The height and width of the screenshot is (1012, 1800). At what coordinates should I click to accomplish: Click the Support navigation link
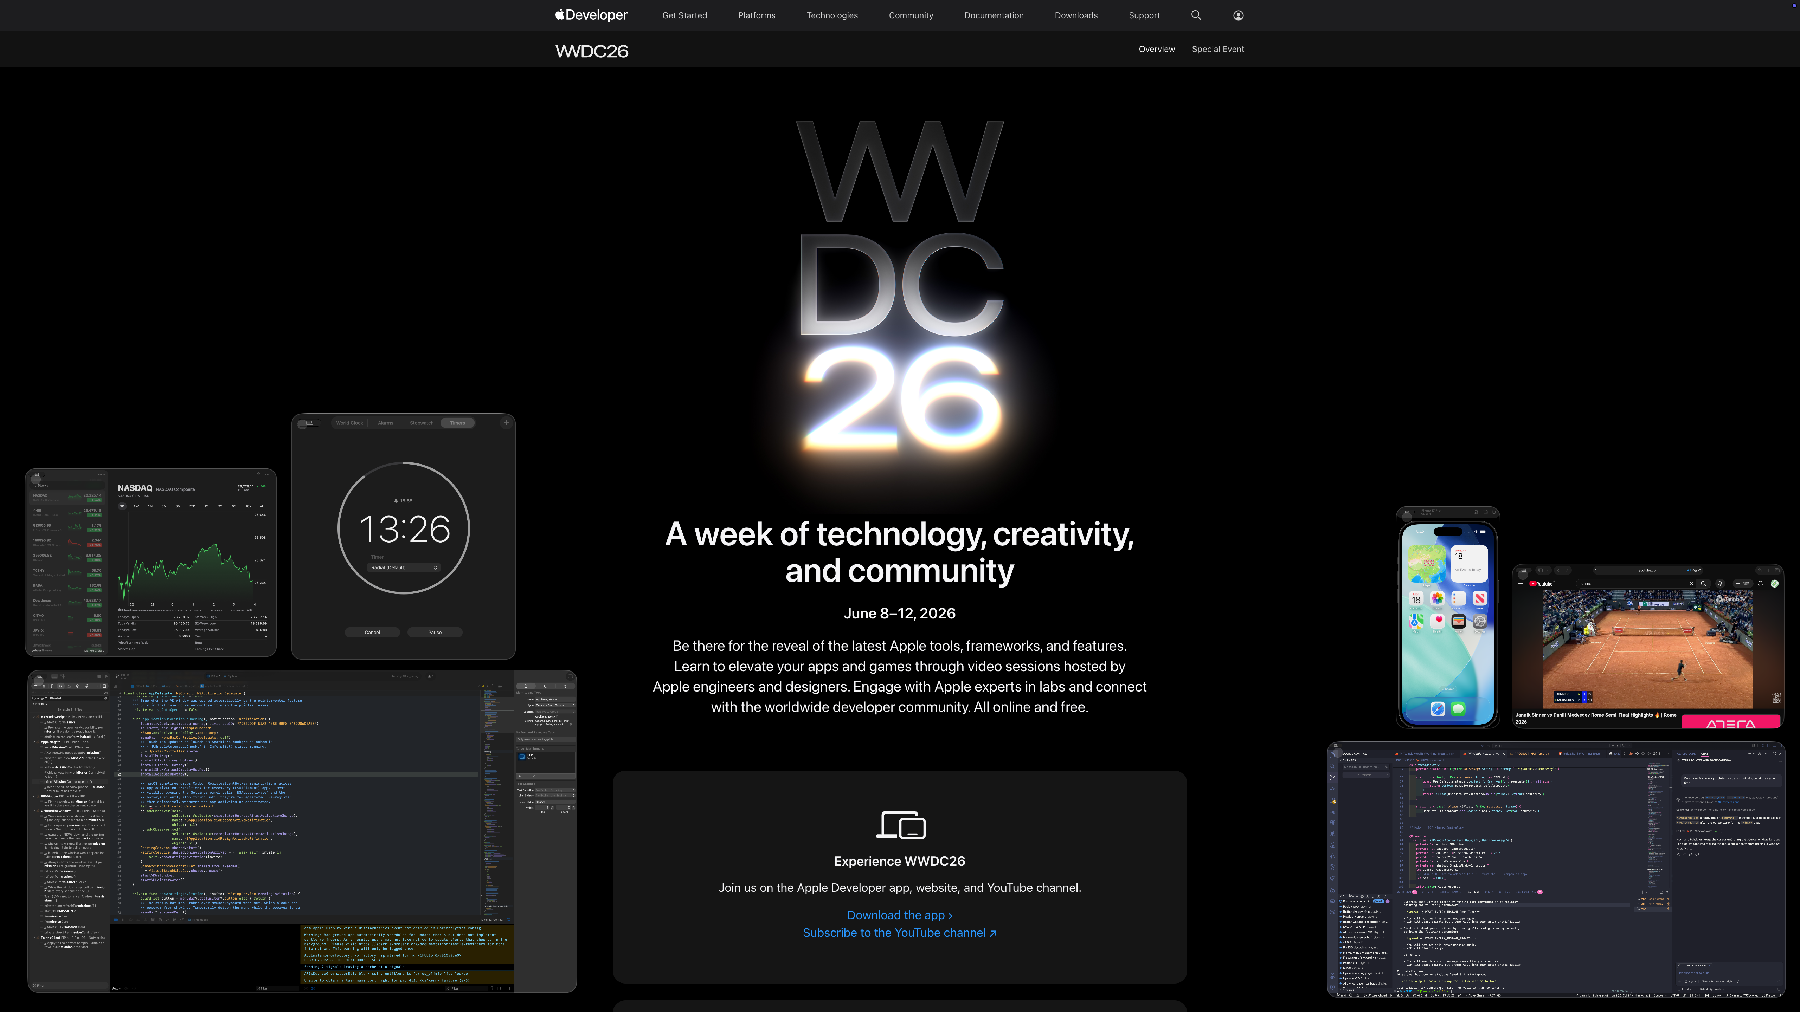(1144, 15)
